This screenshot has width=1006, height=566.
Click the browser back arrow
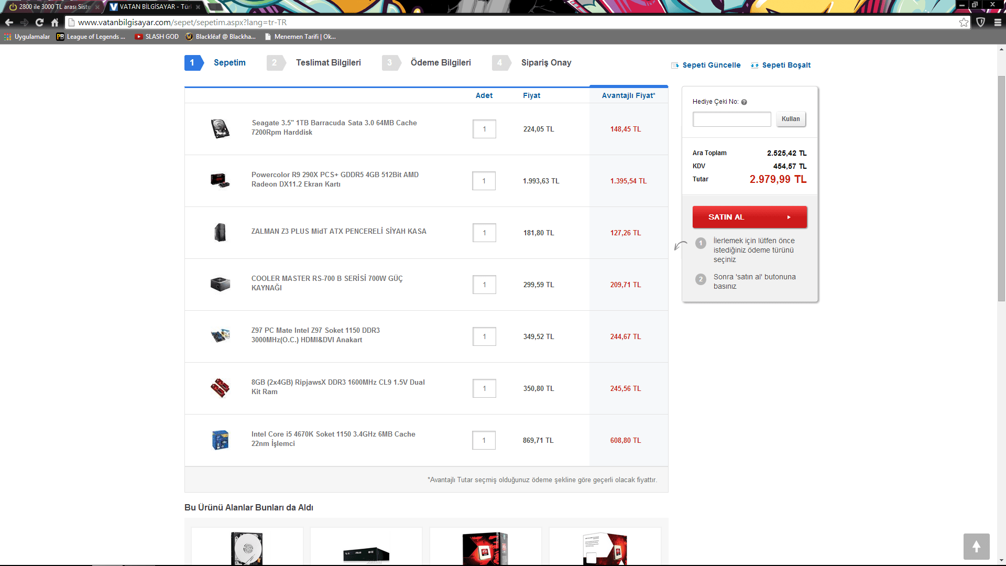pyautogui.click(x=9, y=23)
